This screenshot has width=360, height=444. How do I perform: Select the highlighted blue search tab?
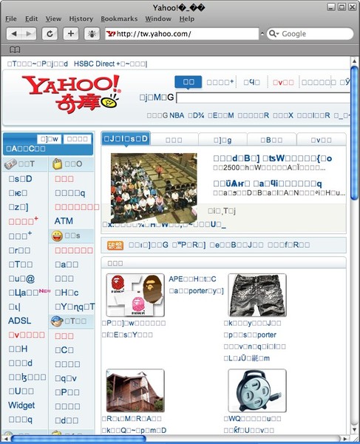pyautogui.click(x=189, y=82)
